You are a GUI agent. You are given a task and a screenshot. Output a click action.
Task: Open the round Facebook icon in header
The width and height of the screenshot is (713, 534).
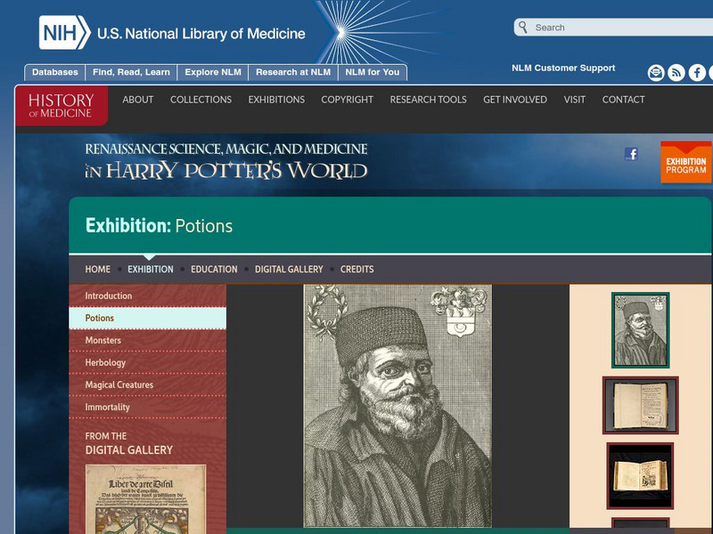click(x=697, y=73)
